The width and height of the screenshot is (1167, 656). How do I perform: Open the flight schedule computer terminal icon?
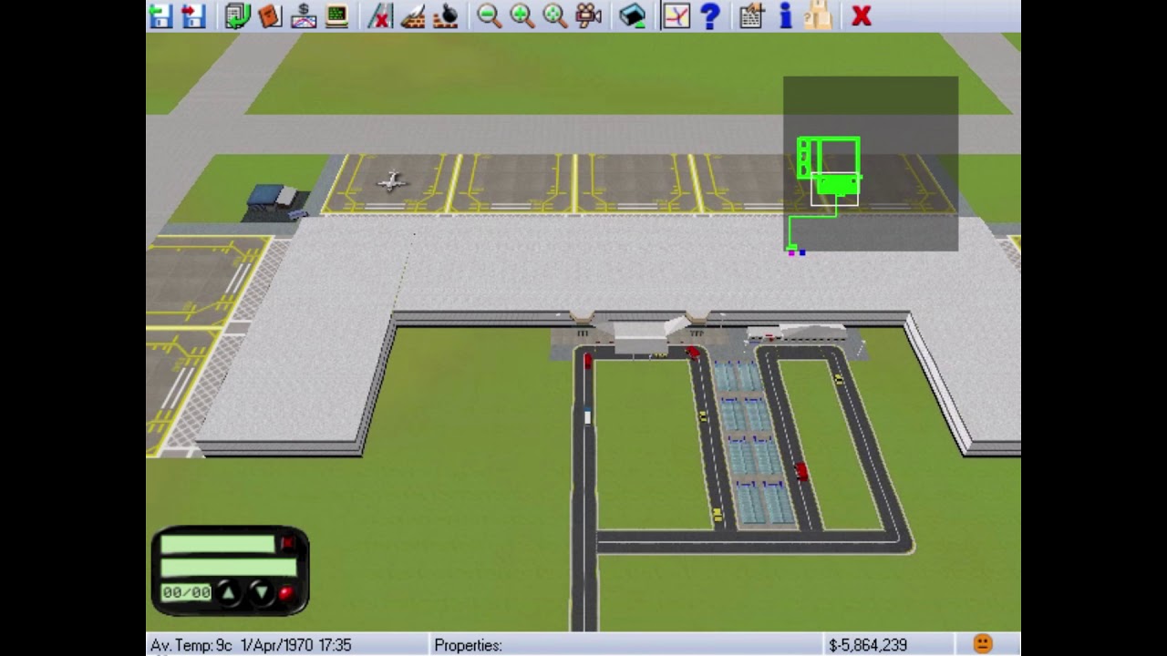click(x=336, y=15)
